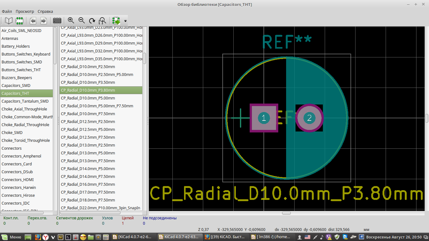Select footprint CP_Axial_L93.0mm_D32.0mm_P100.00mm

click(101, 51)
